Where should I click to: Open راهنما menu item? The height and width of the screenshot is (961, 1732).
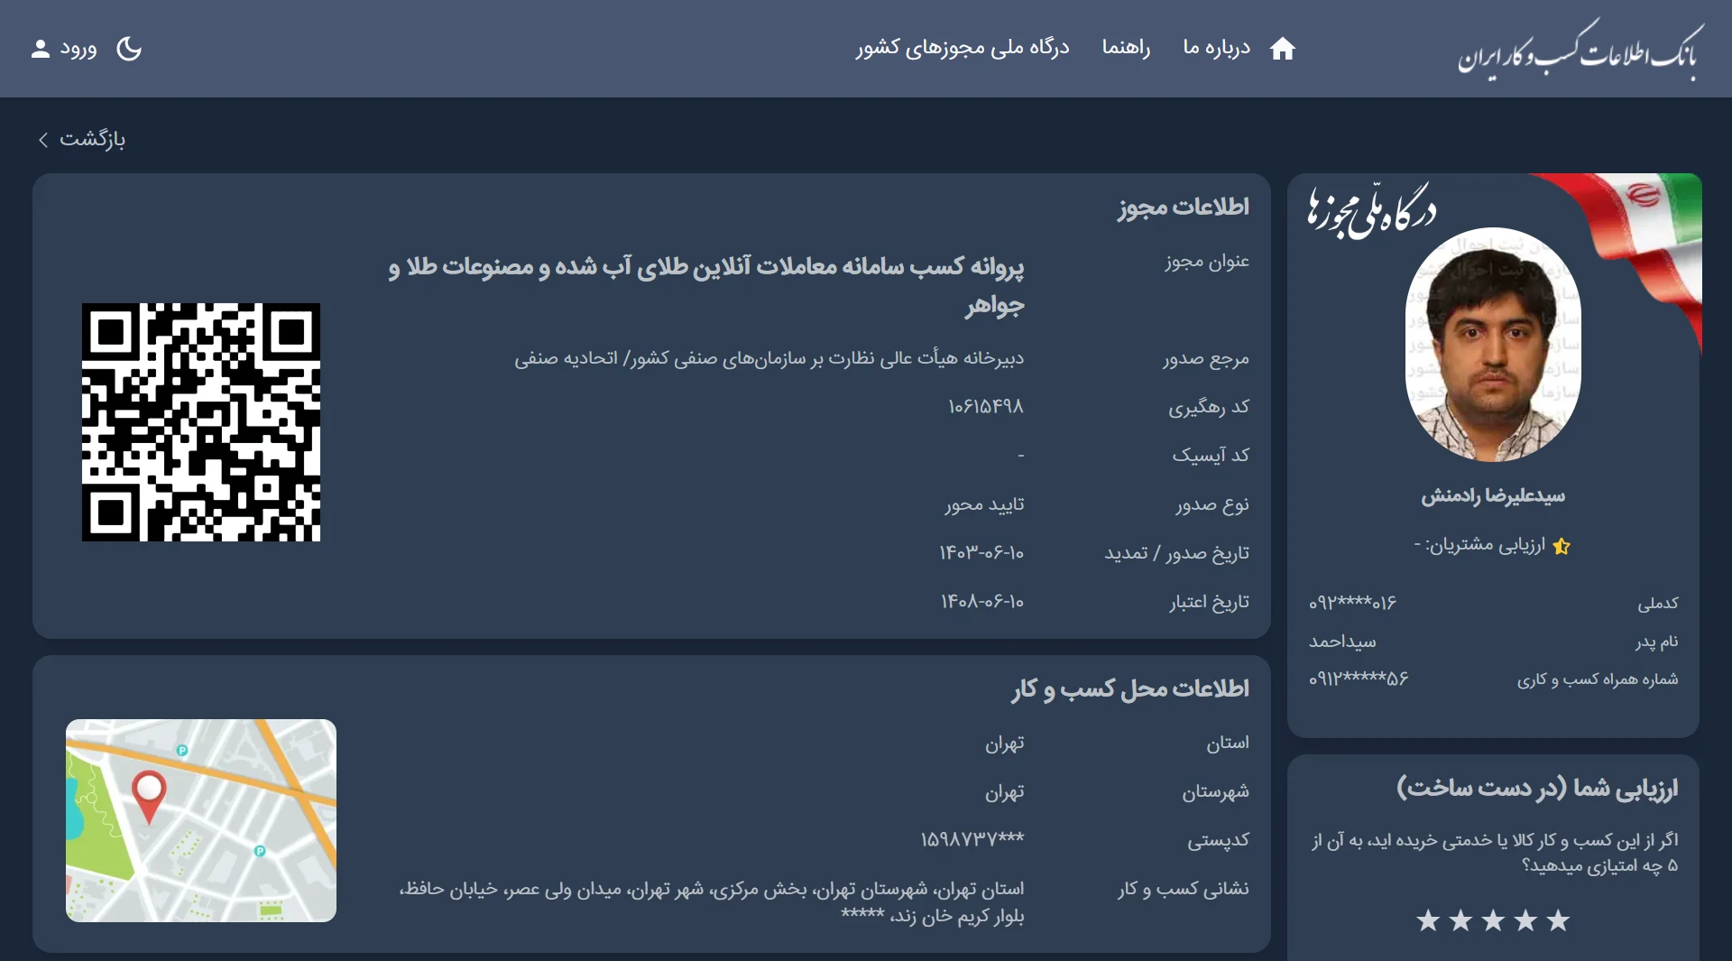pos(1126,48)
